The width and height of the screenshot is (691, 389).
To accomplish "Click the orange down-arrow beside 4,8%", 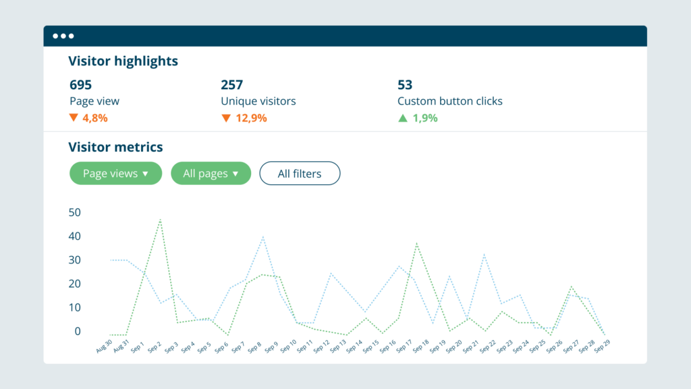I will (74, 117).
